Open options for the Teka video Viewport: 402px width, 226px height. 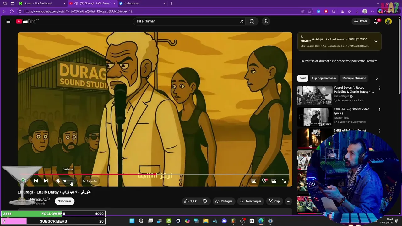click(x=380, y=110)
